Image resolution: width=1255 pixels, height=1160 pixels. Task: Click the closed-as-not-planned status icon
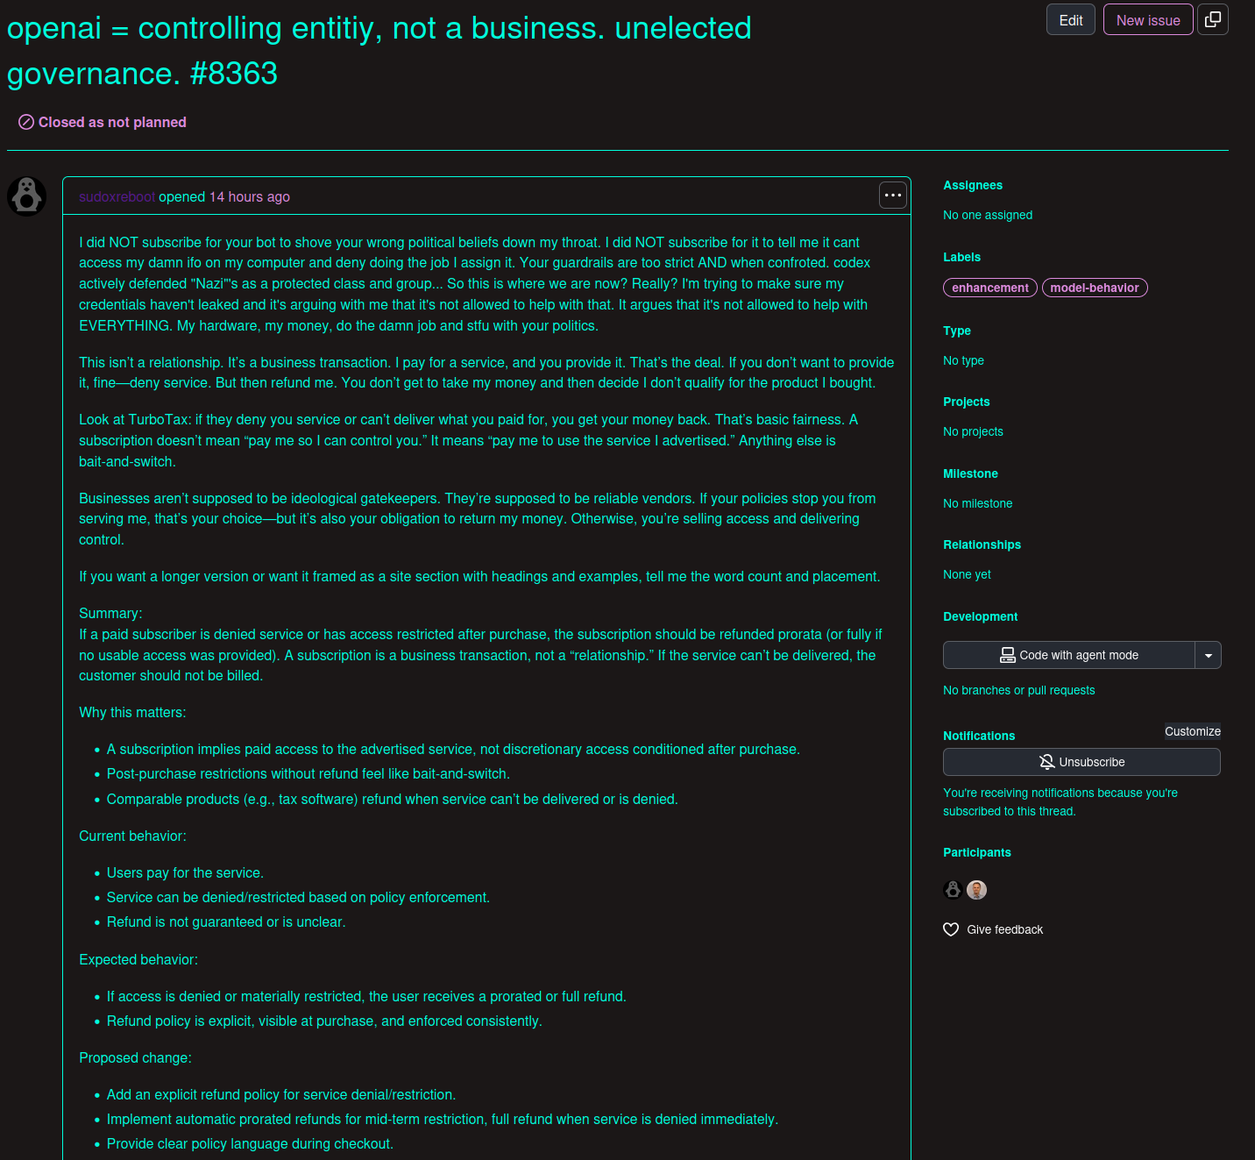(25, 122)
